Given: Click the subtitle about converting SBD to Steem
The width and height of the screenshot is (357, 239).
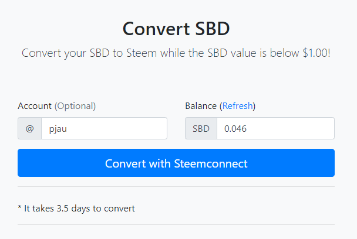Looking at the screenshot, I should click(176, 53).
